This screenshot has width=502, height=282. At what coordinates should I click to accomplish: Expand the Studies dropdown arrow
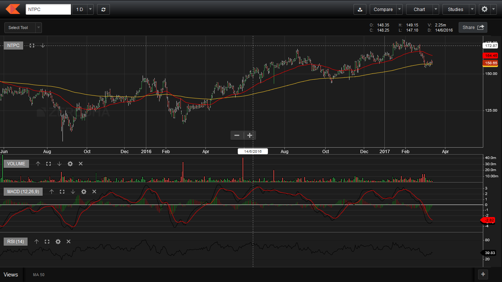(472, 10)
